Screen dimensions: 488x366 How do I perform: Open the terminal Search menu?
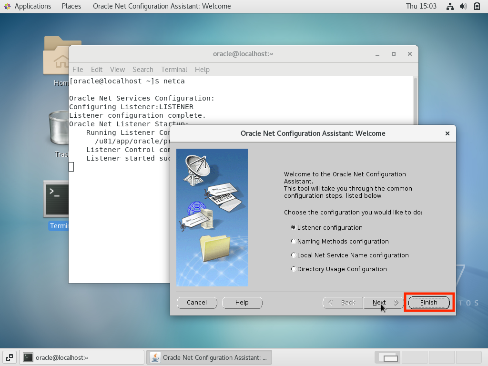click(143, 70)
